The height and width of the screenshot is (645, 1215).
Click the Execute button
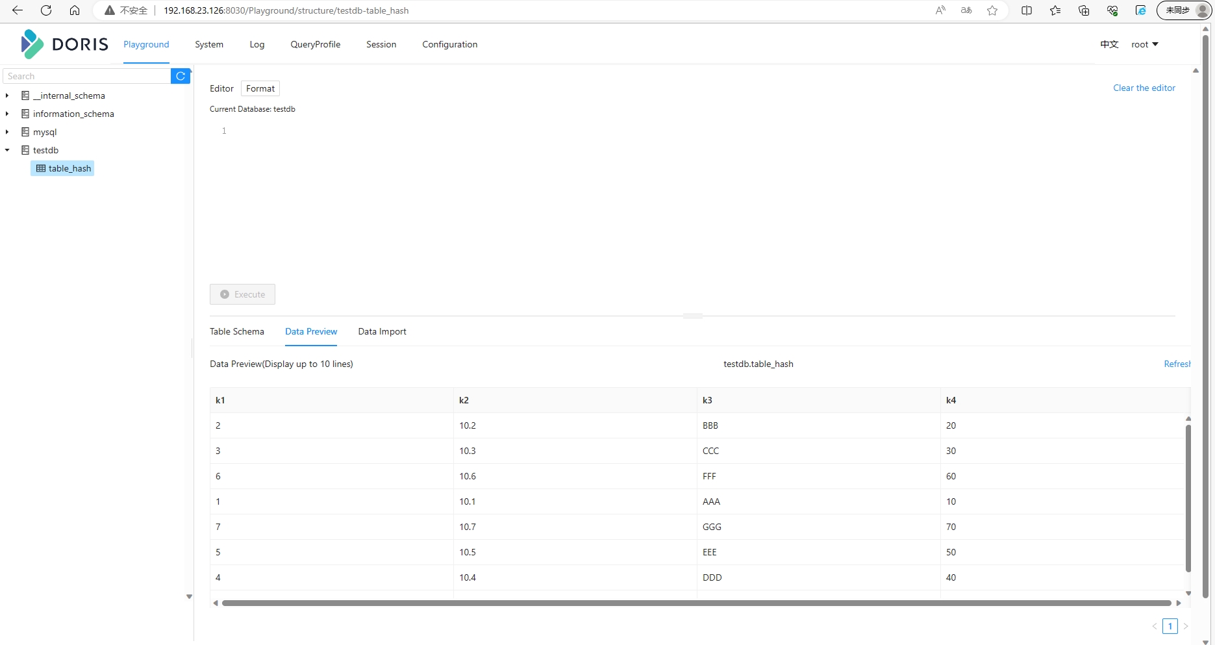point(242,294)
